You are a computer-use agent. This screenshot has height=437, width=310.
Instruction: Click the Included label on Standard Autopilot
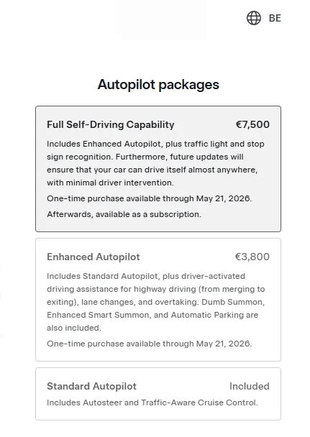click(250, 386)
